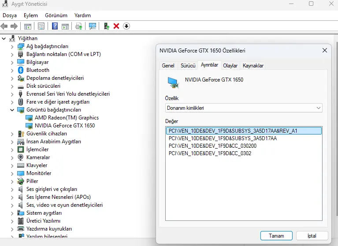
Task: Select Ses İşleme Nesneleri (APOs) item
Action: pos(59,197)
